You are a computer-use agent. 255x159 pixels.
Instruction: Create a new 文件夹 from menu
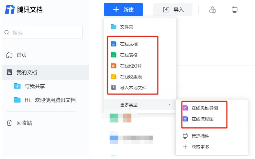(x=126, y=27)
